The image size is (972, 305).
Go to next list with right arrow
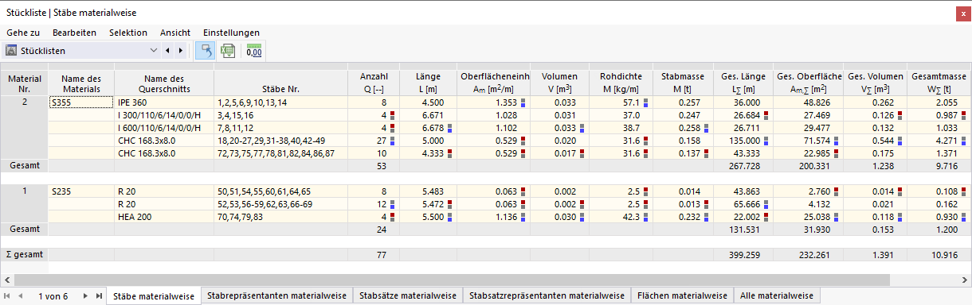[x=180, y=51]
